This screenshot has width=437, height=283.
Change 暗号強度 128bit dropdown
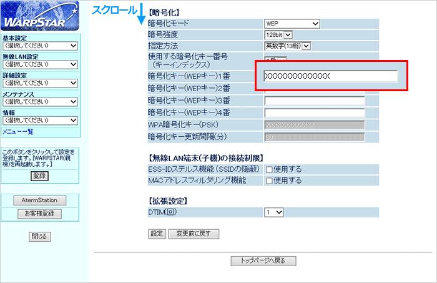[278, 35]
